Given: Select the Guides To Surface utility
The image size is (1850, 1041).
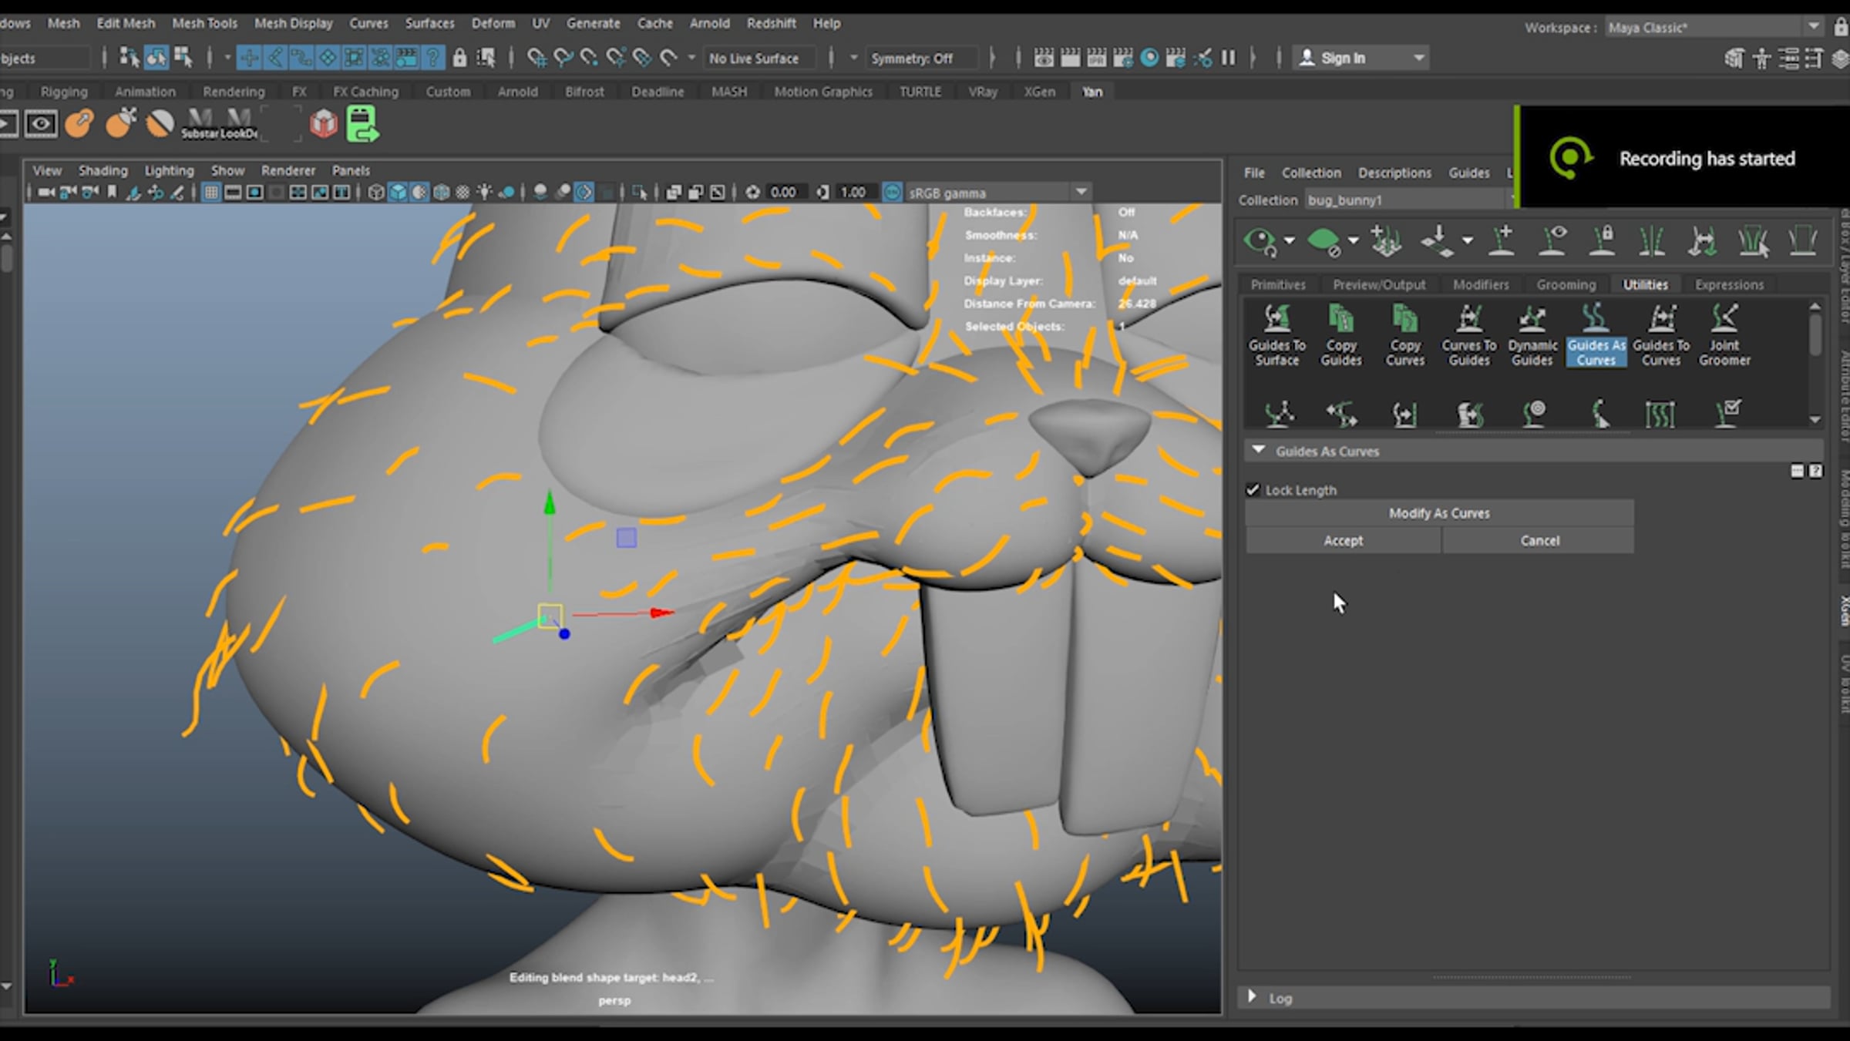Looking at the screenshot, I should coord(1276,335).
